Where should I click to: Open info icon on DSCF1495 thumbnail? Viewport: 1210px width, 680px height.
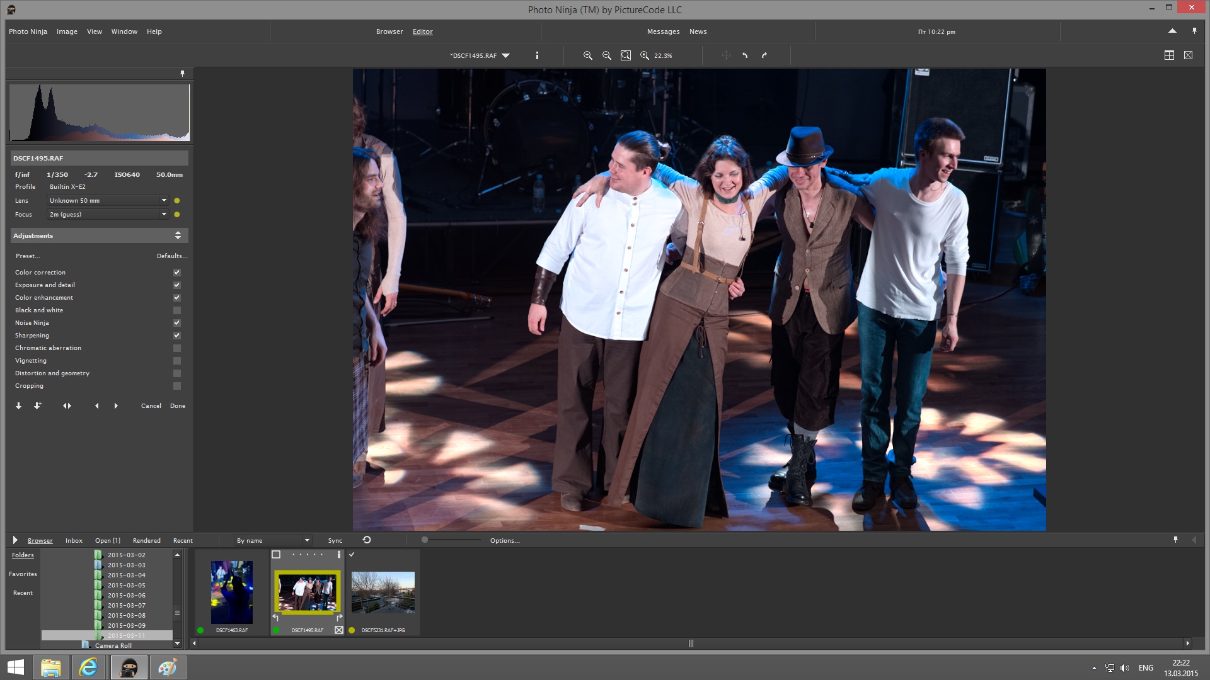pyautogui.click(x=339, y=555)
